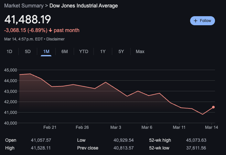Viewport: 226px width, 155px height.
Task: Choose the 1M time range tab
Action: pyautogui.click(x=46, y=51)
